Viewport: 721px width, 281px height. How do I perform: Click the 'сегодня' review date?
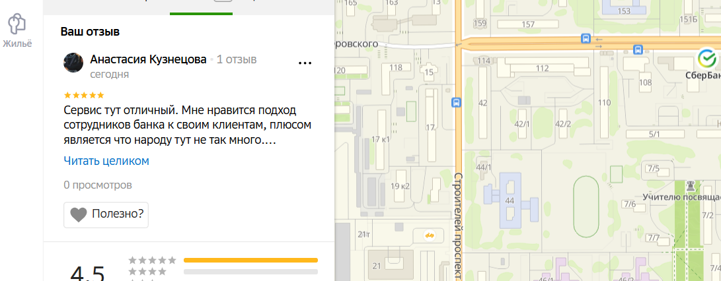pos(109,75)
